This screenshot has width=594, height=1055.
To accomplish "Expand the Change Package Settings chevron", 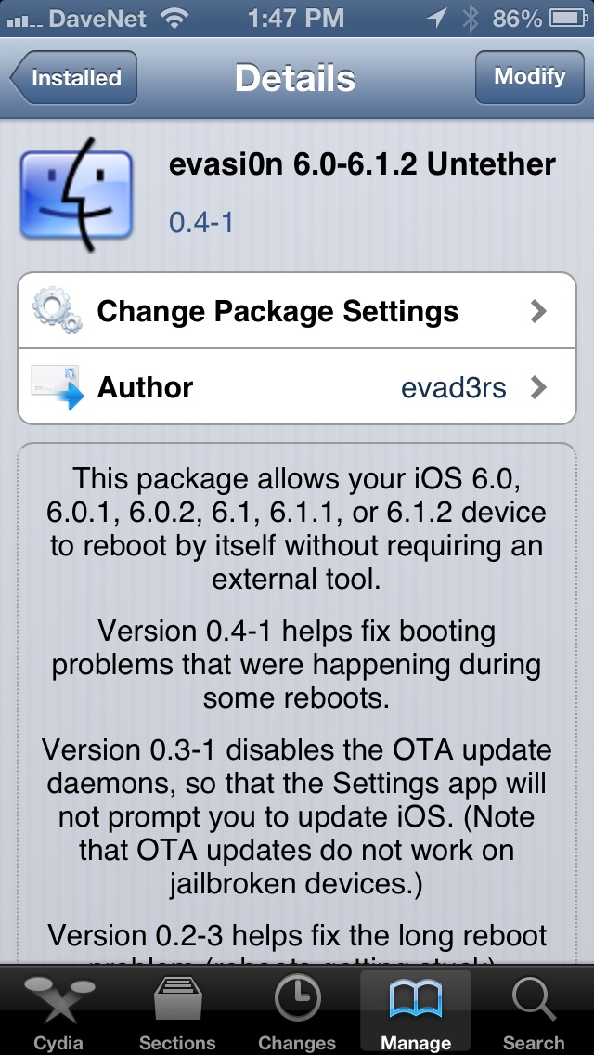I will coord(538,311).
